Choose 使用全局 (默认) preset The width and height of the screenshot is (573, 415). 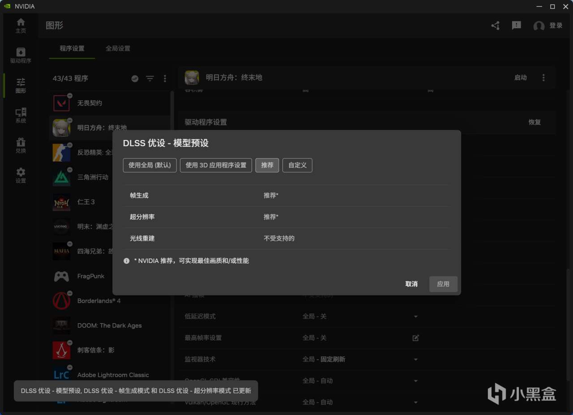150,165
